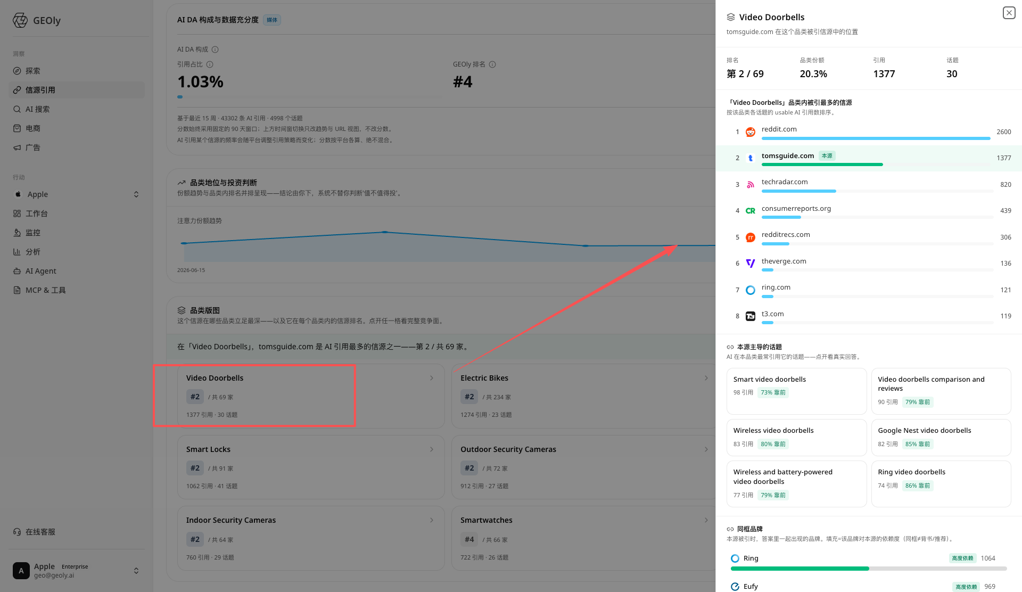Click the 媒体 tag badge

click(272, 20)
